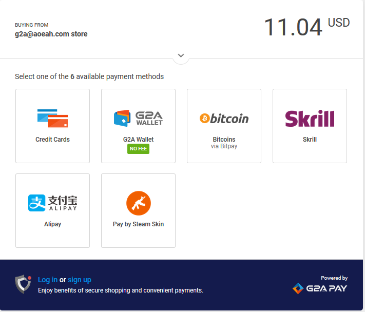This screenshot has width=365, height=312.
Task: Click the NO FEE badge
Action: (138, 149)
